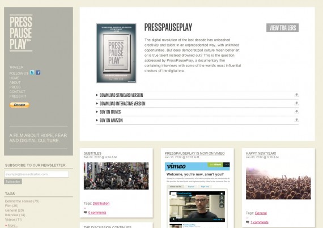Open the Twitter icon beside Follow Us
The height and width of the screenshot is (228, 323).
click(x=32, y=73)
